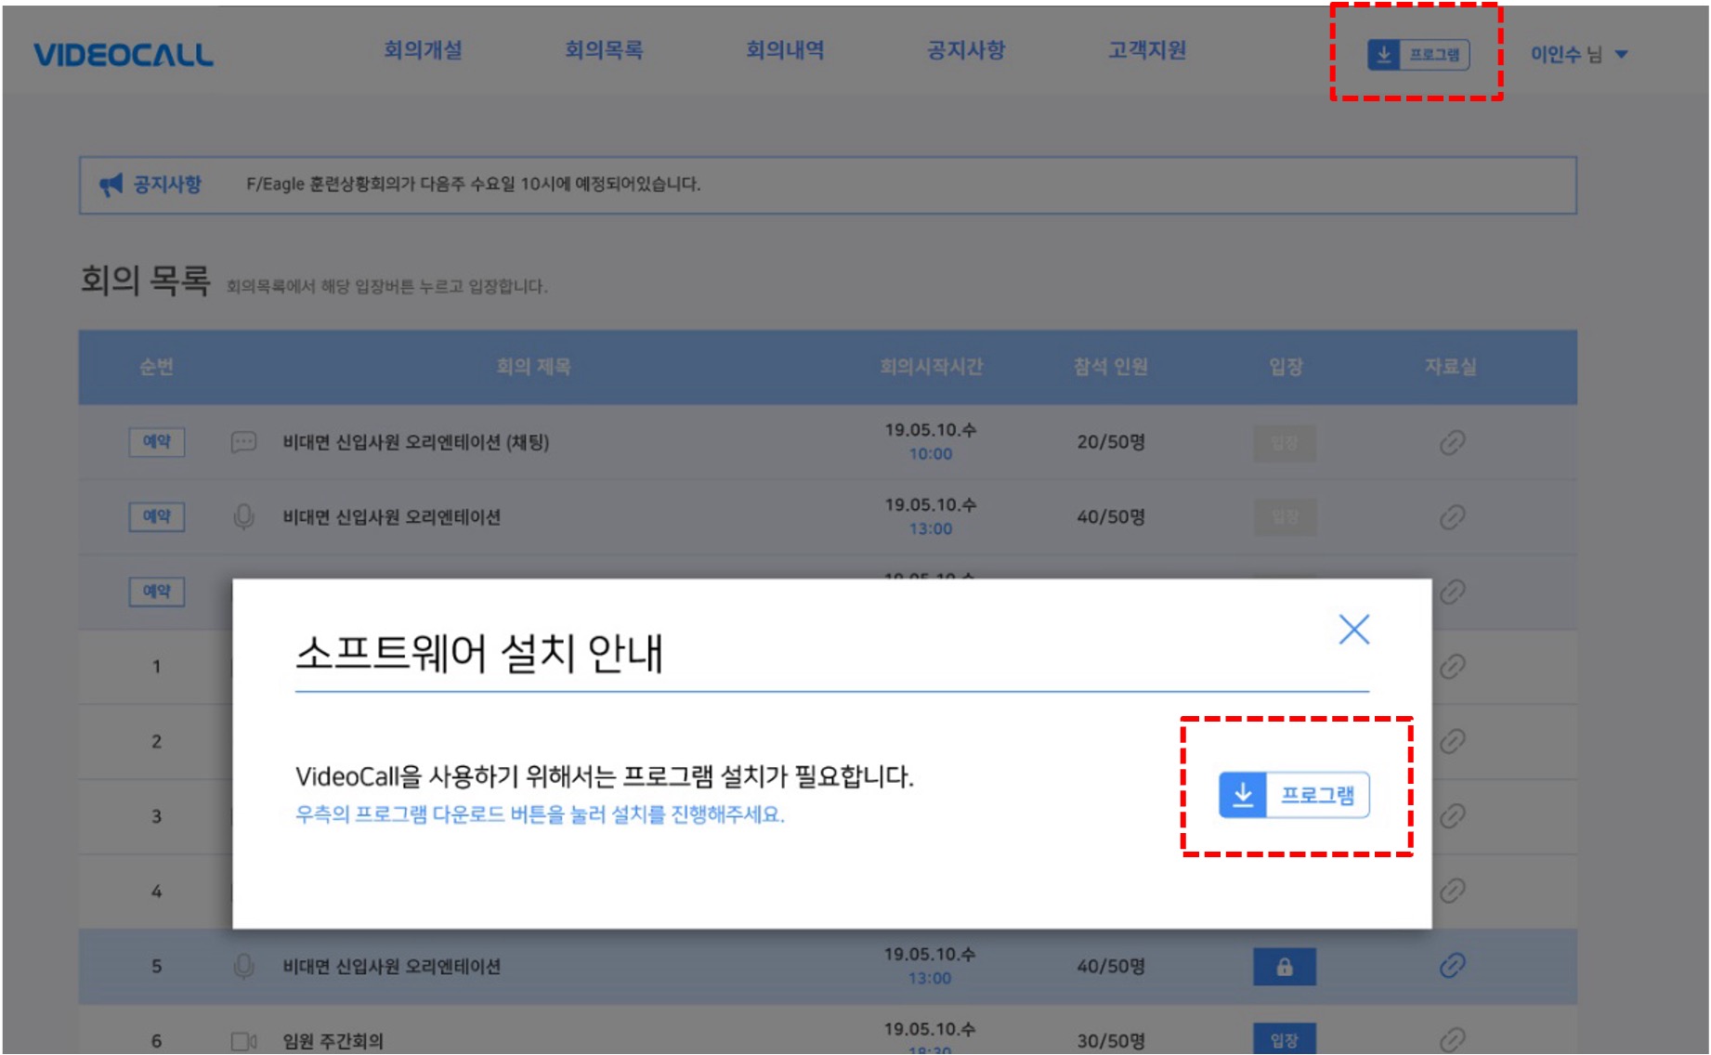Click download icon inside install dialog button
1711x1055 pixels.
pyautogui.click(x=1243, y=795)
